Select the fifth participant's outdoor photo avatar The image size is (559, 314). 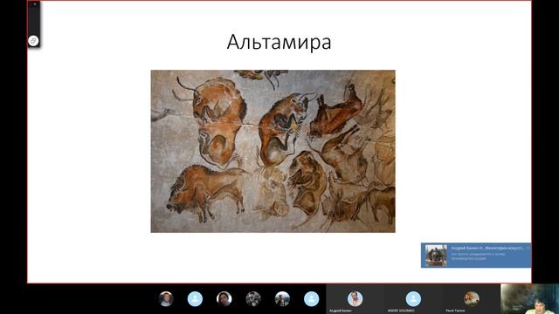coord(282,298)
